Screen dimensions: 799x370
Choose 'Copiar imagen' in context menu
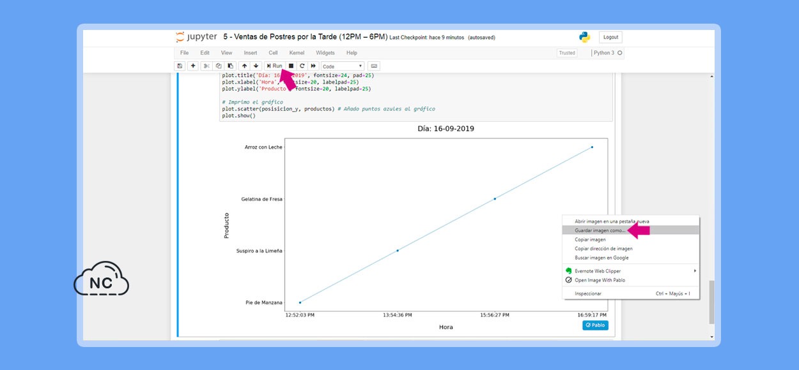point(630,240)
